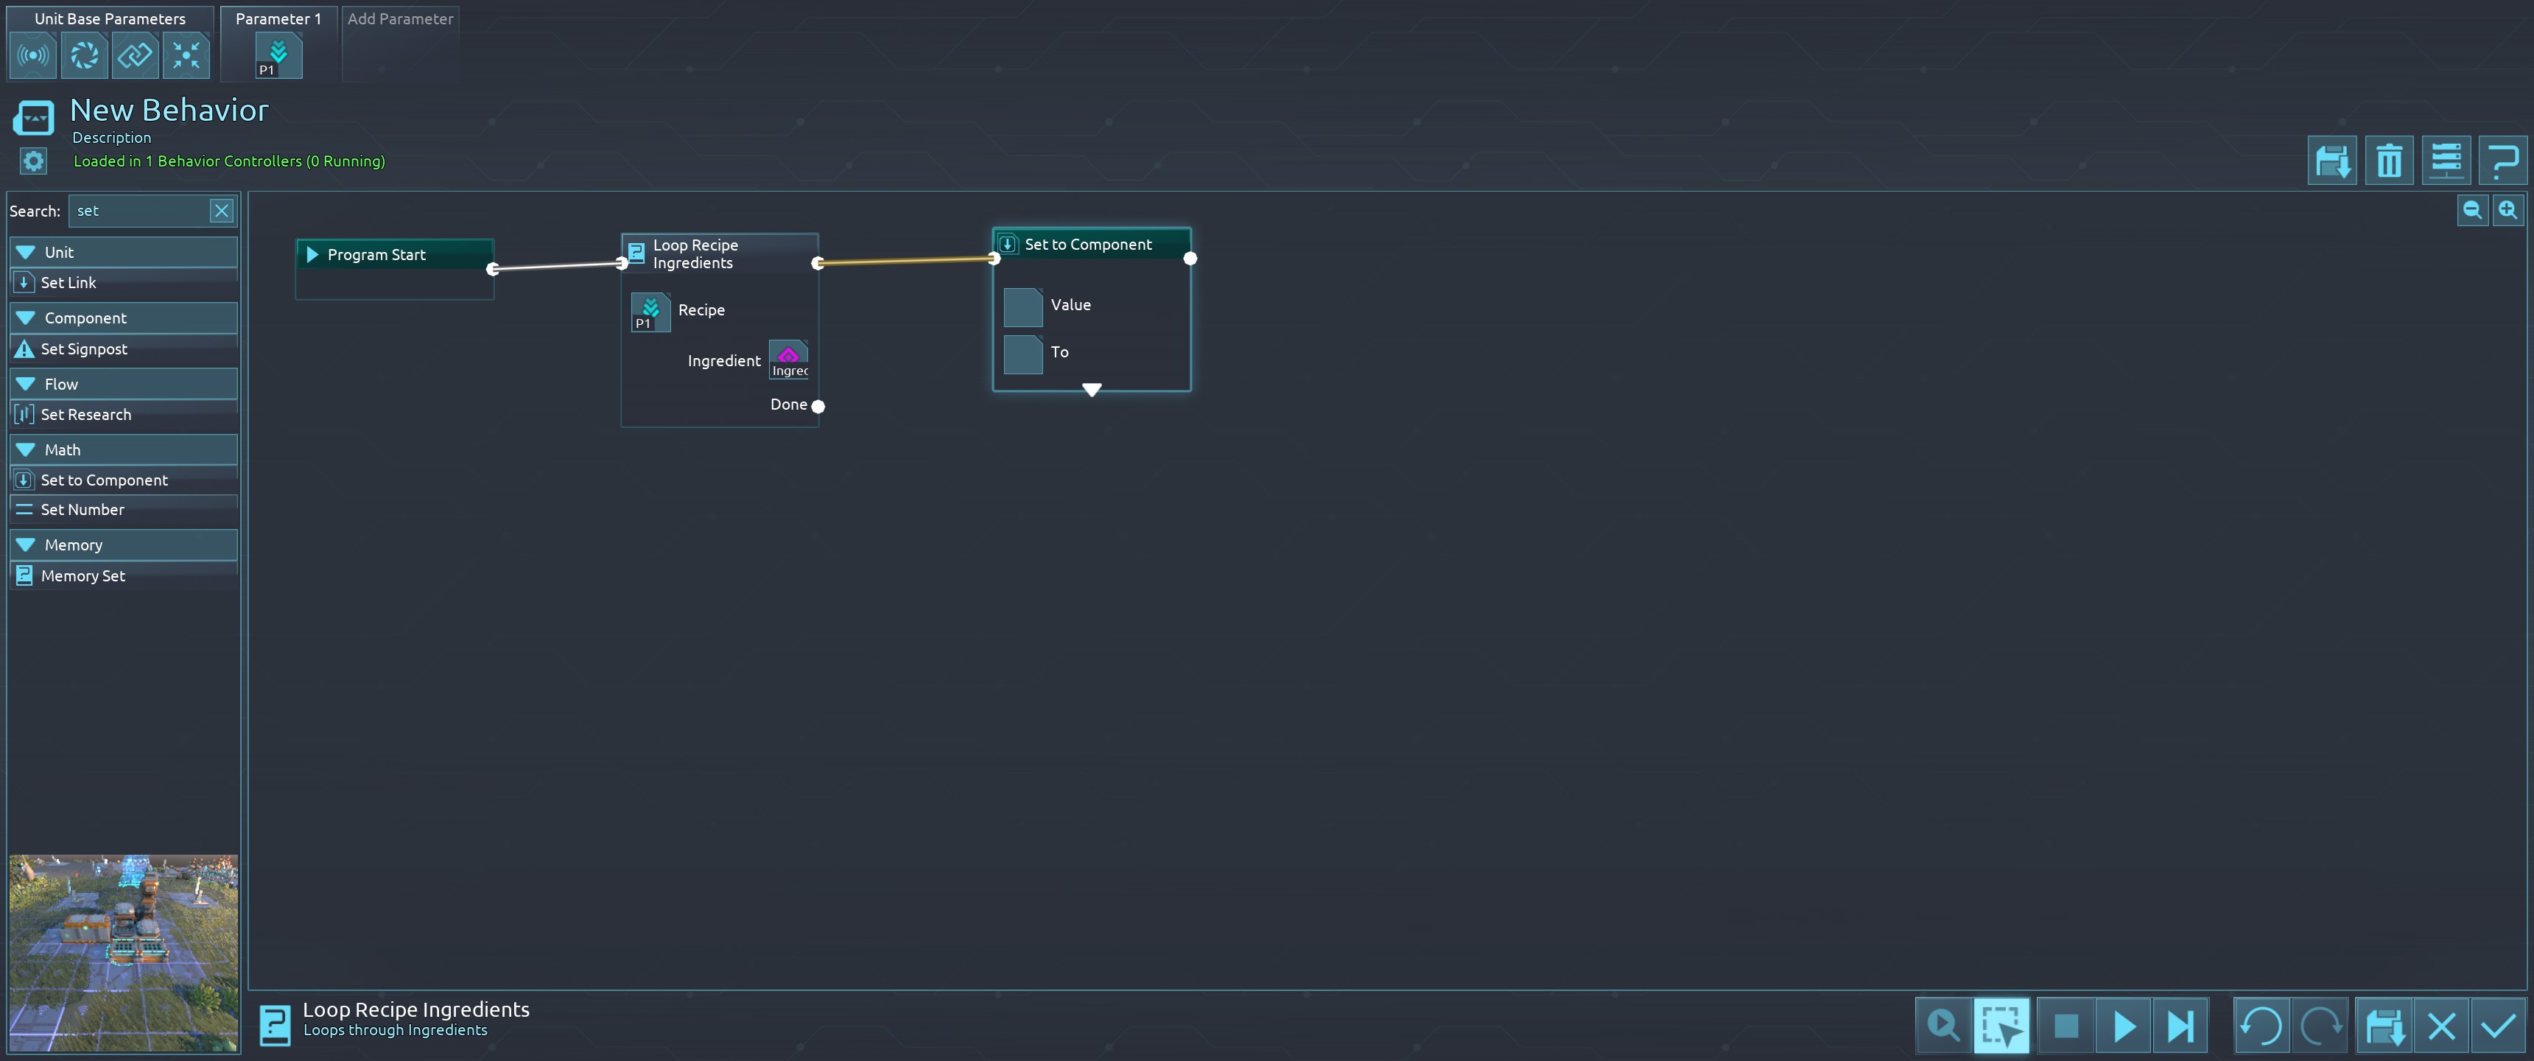Viewport: 2534px width, 1061px height.
Task: Collapse the Unit category
Action: click(27, 252)
